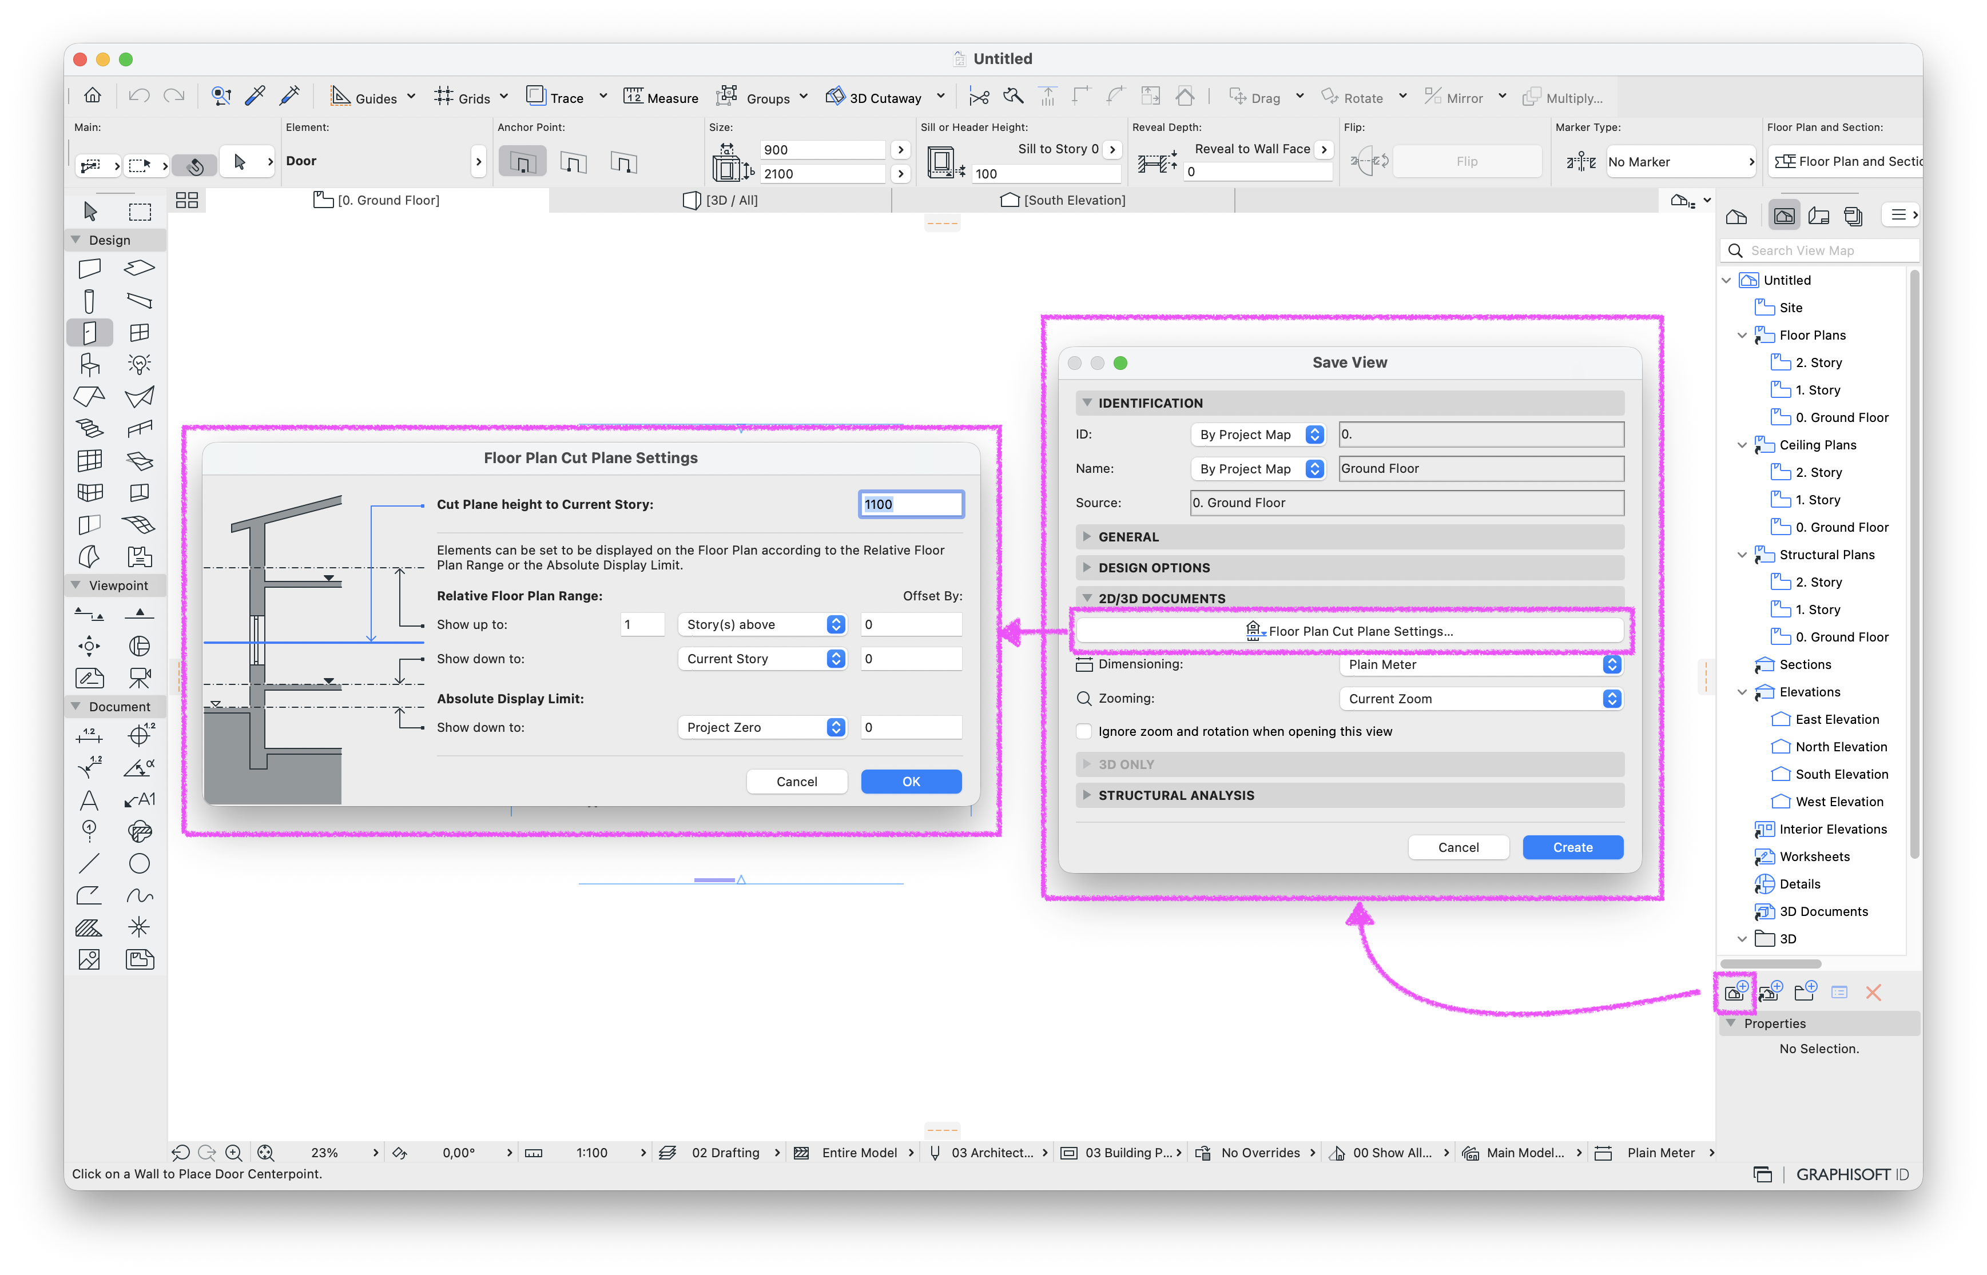Click the zoom in magnifier icon
This screenshot has height=1275, width=1987.
(x=233, y=1153)
